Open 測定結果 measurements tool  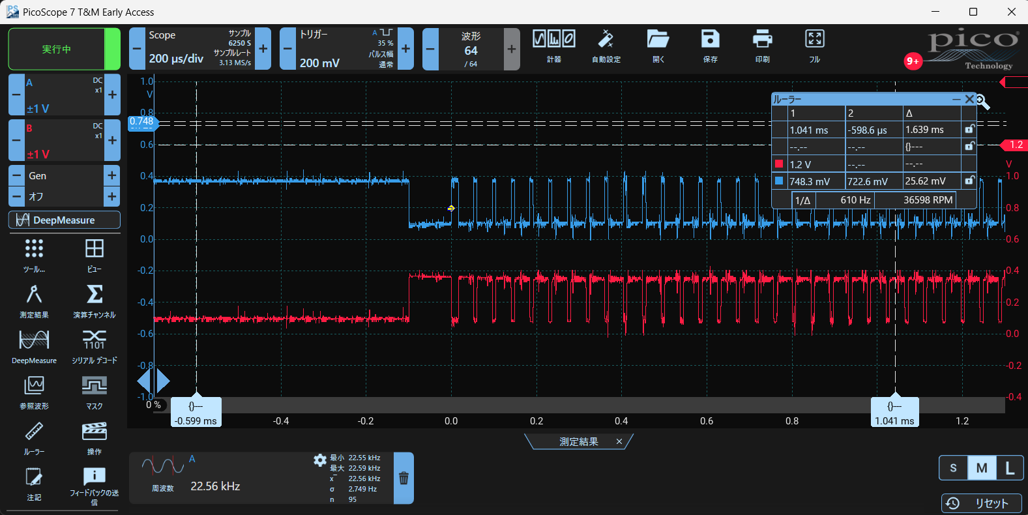point(34,301)
